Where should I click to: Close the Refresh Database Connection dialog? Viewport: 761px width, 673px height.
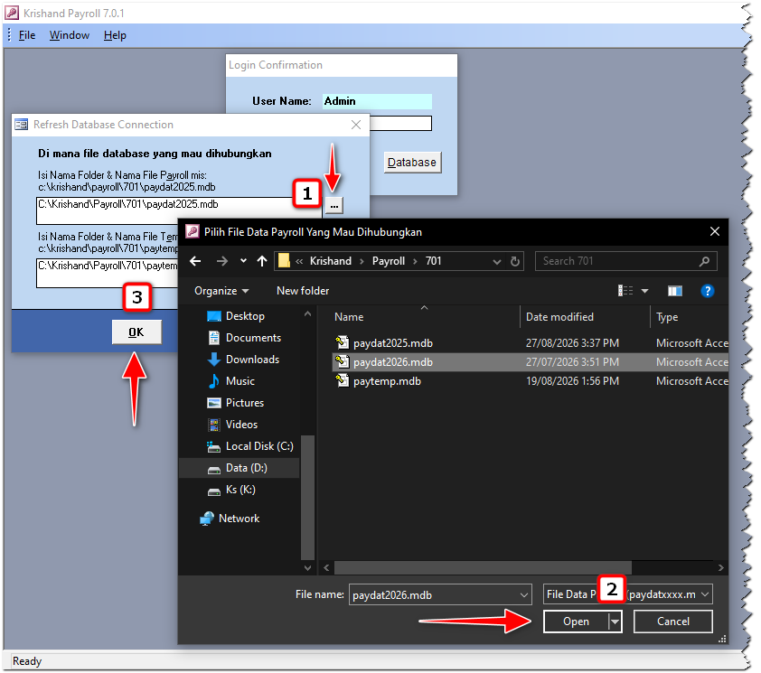pos(356,125)
